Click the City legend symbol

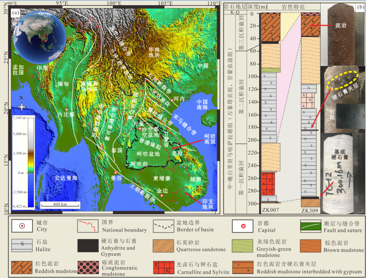point(22,226)
